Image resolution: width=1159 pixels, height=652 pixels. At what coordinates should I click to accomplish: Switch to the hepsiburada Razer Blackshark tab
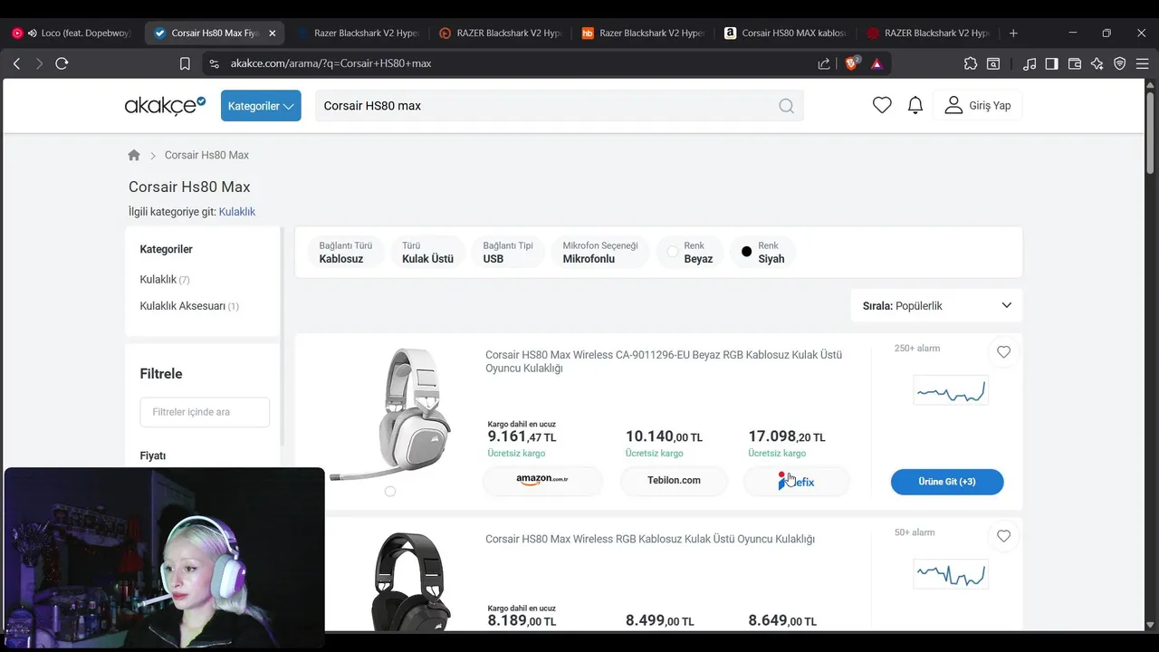[643, 33]
